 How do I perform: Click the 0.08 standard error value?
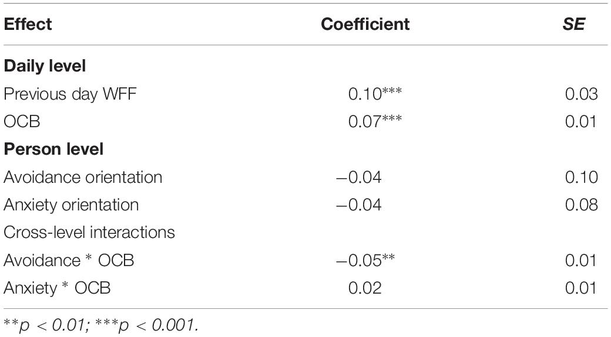[582, 205]
